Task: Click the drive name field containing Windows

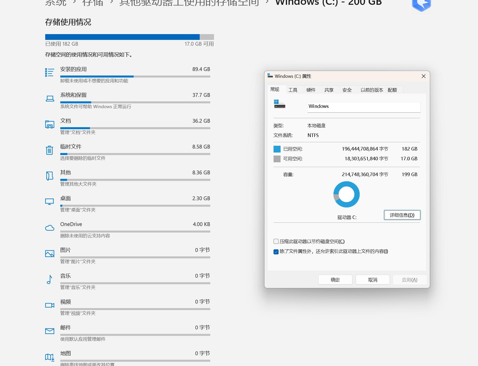Action: (364, 107)
